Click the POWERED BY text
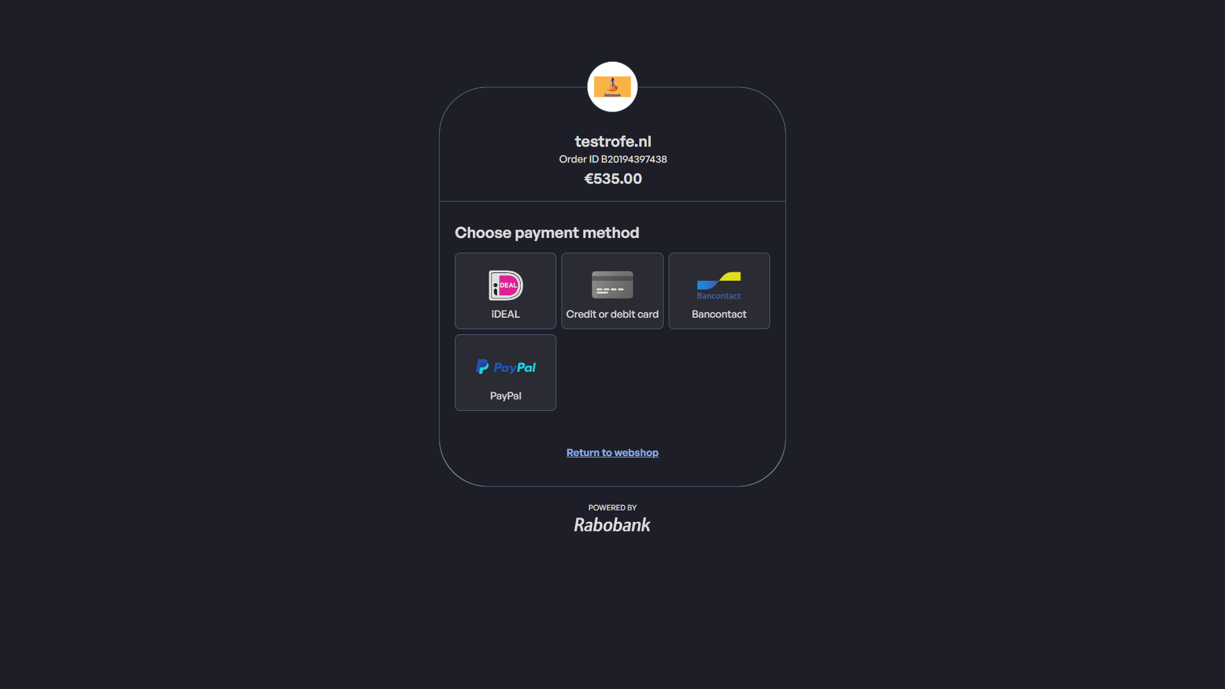 tap(612, 508)
